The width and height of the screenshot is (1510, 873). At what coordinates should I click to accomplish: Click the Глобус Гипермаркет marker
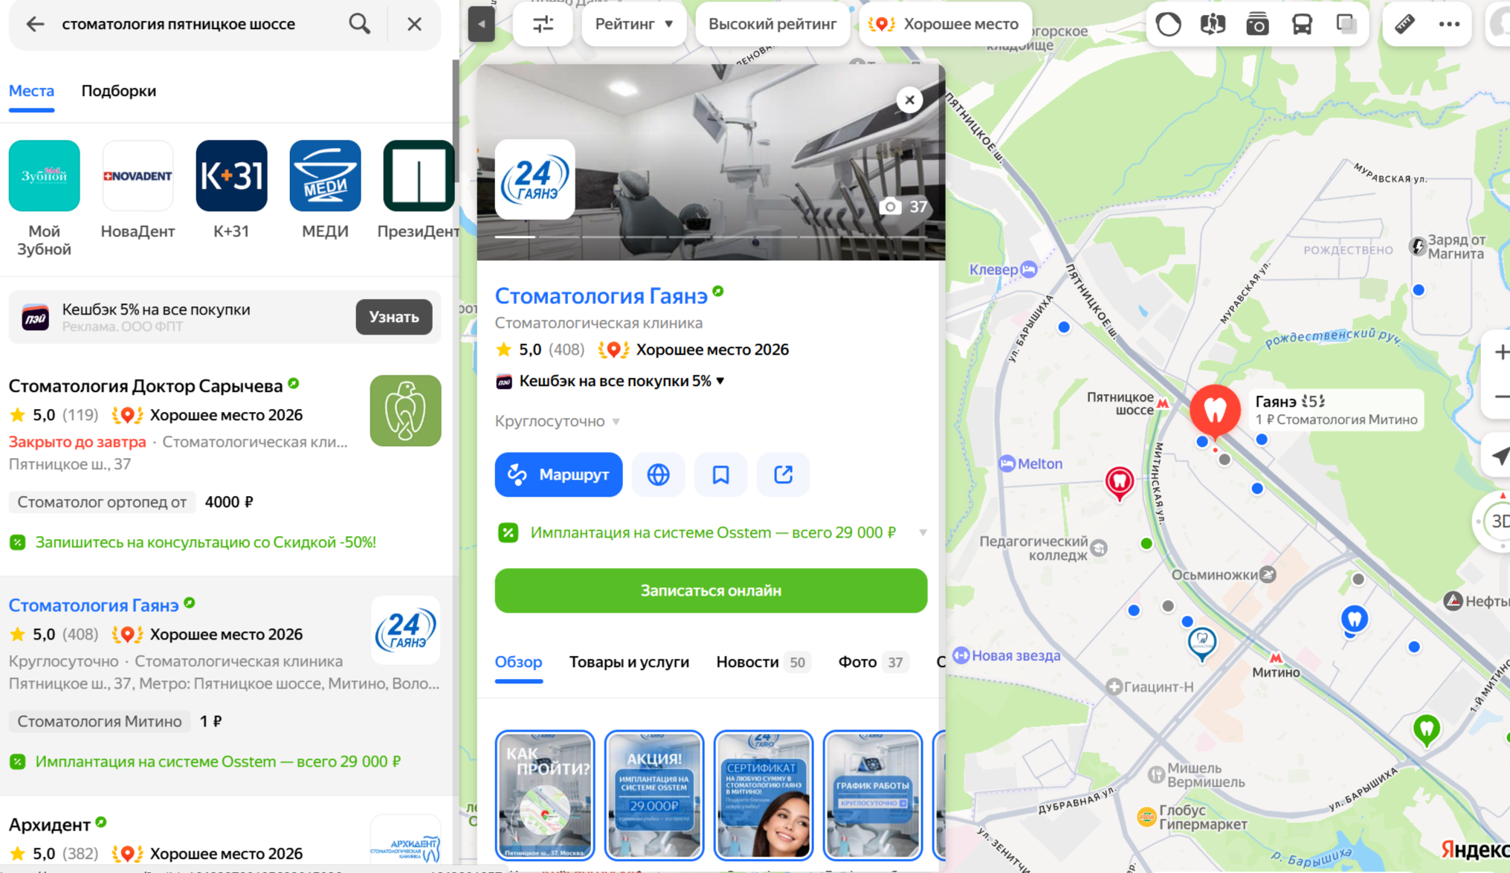(1147, 817)
